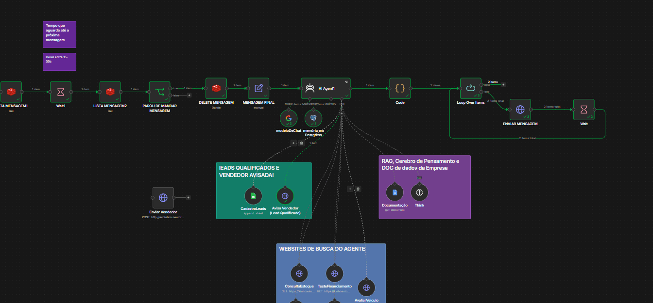Viewport: 653px width, 303px height.
Task: Select the MENSAGEM FINAL edit node
Action: 258,89
